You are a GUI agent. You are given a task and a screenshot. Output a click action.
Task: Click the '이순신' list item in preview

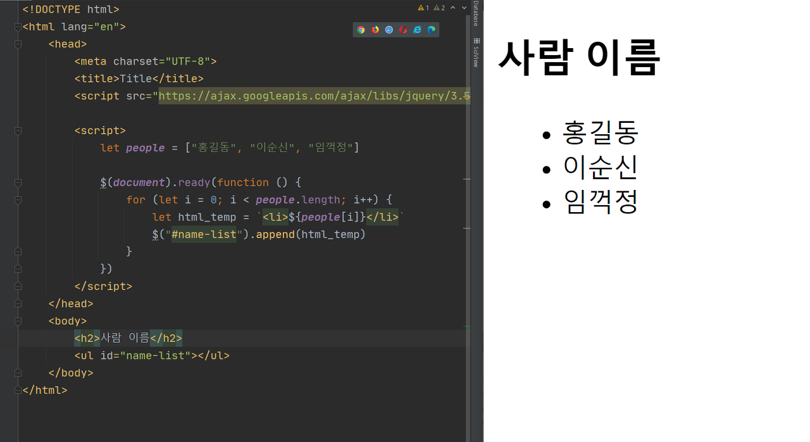click(601, 167)
